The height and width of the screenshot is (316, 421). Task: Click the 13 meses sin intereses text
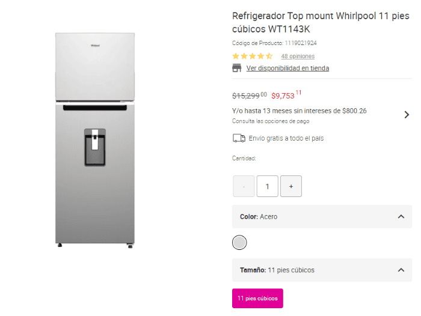tap(299, 111)
